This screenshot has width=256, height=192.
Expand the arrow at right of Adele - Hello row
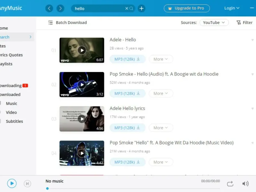(x=252, y=40)
